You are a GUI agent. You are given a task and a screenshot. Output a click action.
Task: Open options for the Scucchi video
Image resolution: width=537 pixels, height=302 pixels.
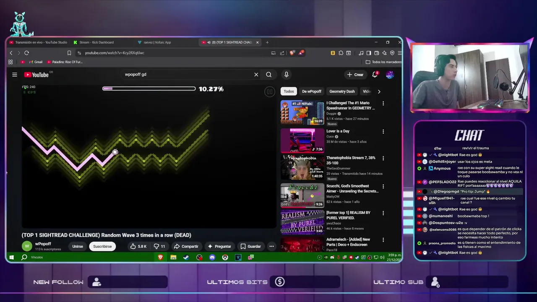[x=383, y=187]
